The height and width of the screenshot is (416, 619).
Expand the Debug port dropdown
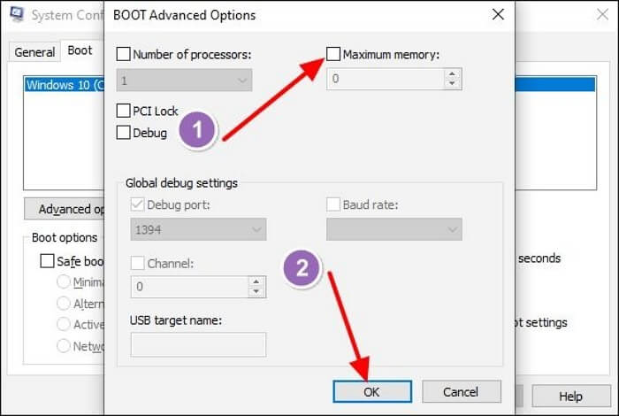[256, 230]
